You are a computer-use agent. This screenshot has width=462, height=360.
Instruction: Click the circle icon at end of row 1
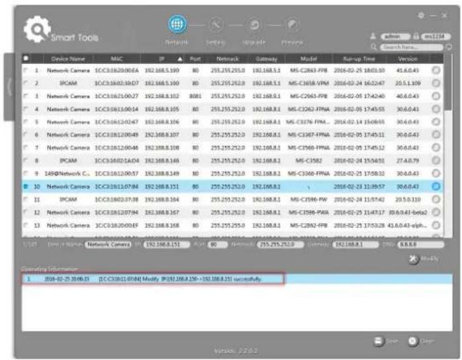point(436,70)
